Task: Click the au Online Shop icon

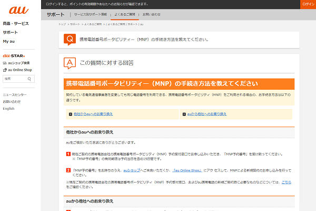Action: click(5, 70)
